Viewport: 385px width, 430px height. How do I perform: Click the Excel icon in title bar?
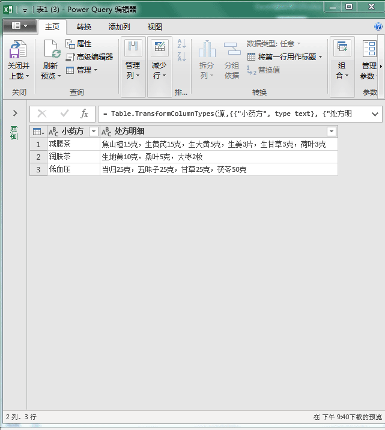8,10
